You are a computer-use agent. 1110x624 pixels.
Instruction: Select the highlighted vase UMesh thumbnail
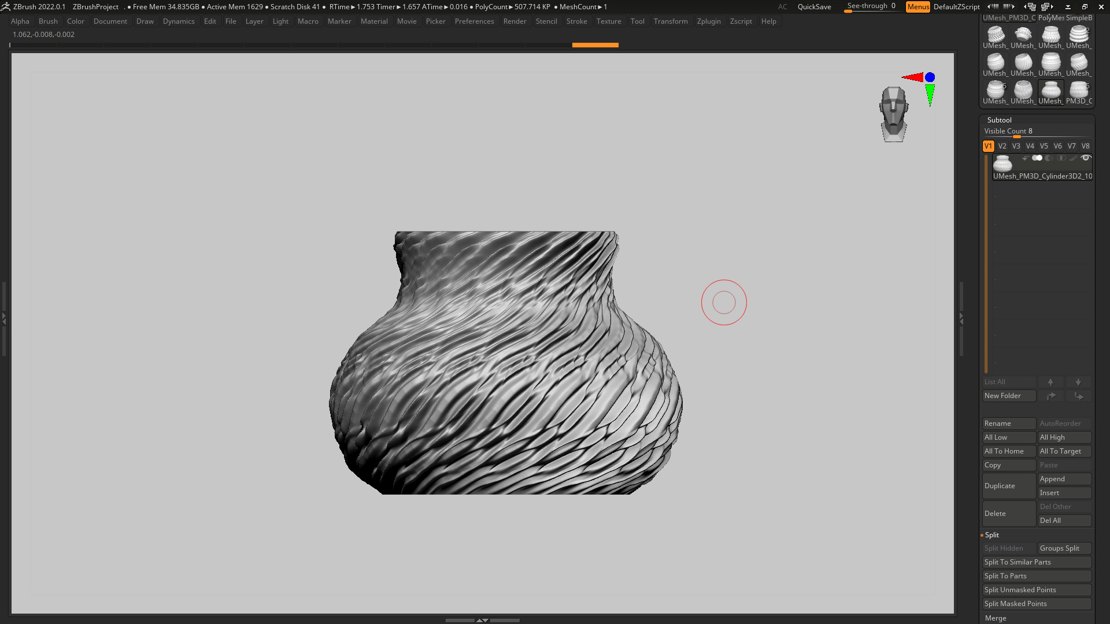pyautogui.click(x=1050, y=92)
